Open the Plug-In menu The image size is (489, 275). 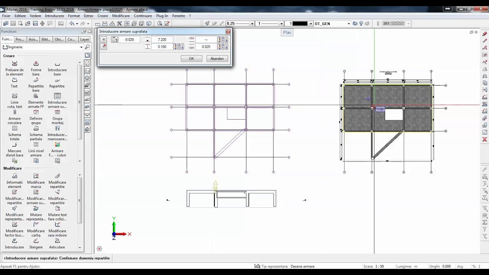click(162, 16)
